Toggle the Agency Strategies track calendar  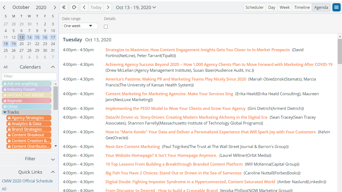click(29, 118)
